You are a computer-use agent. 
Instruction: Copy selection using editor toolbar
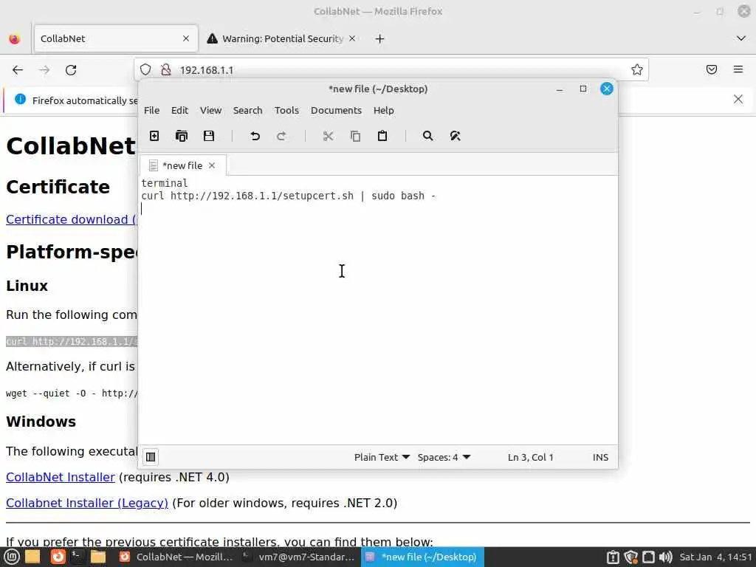coord(355,136)
